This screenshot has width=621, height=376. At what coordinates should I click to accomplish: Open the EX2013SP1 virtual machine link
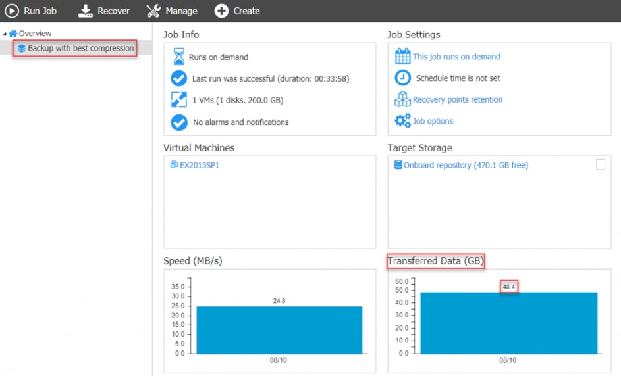[x=200, y=165]
